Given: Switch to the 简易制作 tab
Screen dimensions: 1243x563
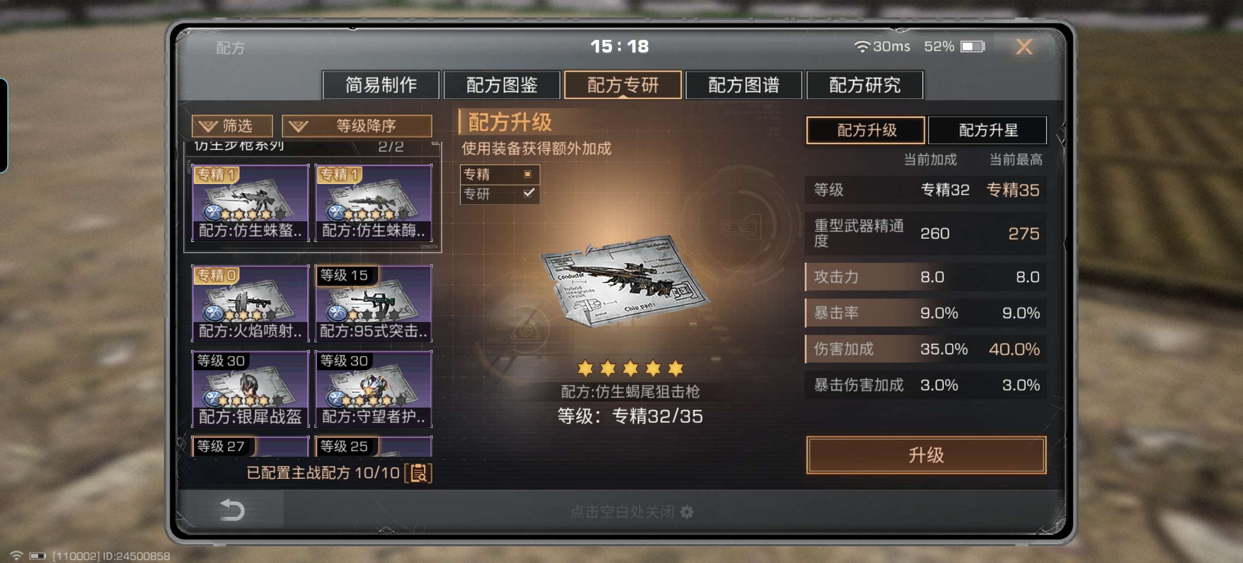Looking at the screenshot, I should (381, 85).
